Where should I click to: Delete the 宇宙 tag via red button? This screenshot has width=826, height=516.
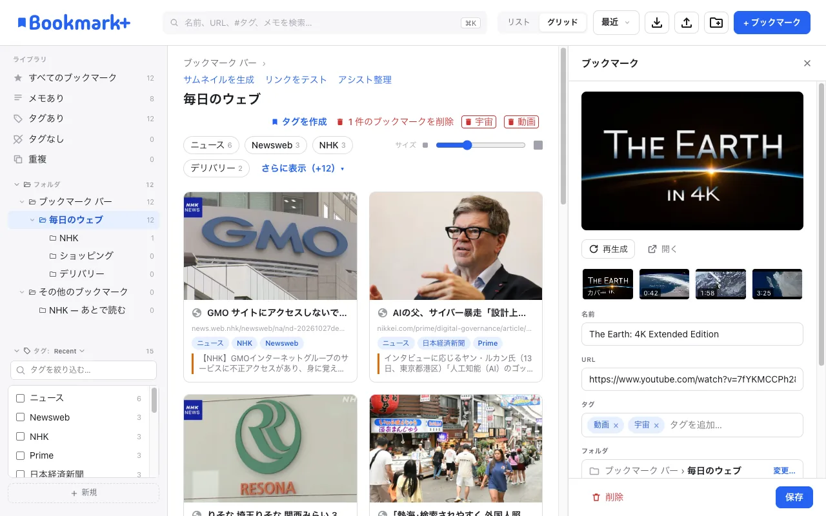(x=479, y=122)
